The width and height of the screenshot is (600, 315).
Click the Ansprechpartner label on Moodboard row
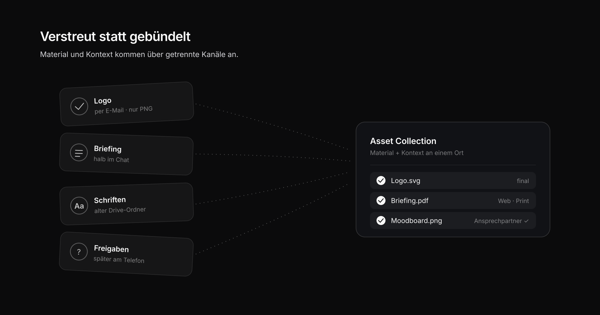[x=498, y=221]
